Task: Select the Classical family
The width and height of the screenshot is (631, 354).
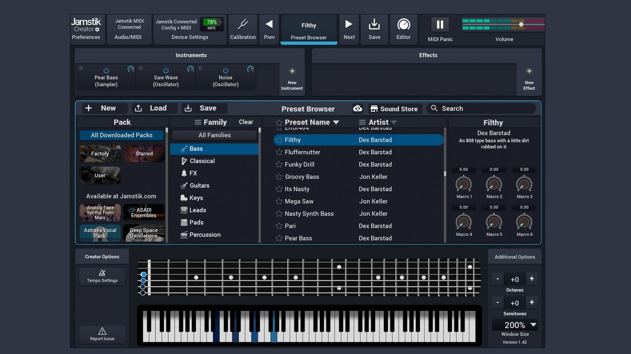Action: point(214,161)
